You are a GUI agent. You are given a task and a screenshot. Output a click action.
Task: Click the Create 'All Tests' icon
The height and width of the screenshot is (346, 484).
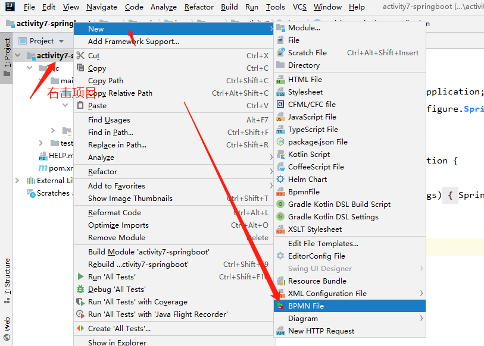pyautogui.click(x=80, y=328)
